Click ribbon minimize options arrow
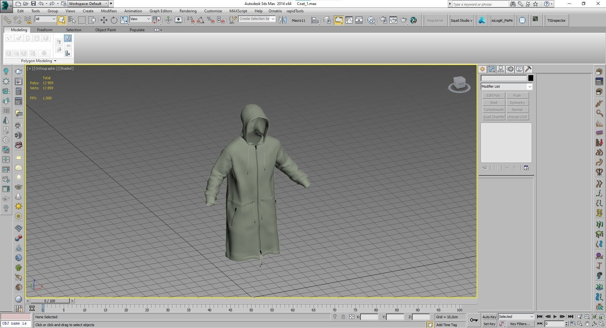 (x=161, y=30)
